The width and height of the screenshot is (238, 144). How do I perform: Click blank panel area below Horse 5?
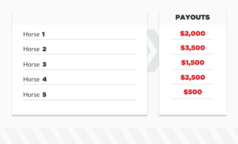79,107
